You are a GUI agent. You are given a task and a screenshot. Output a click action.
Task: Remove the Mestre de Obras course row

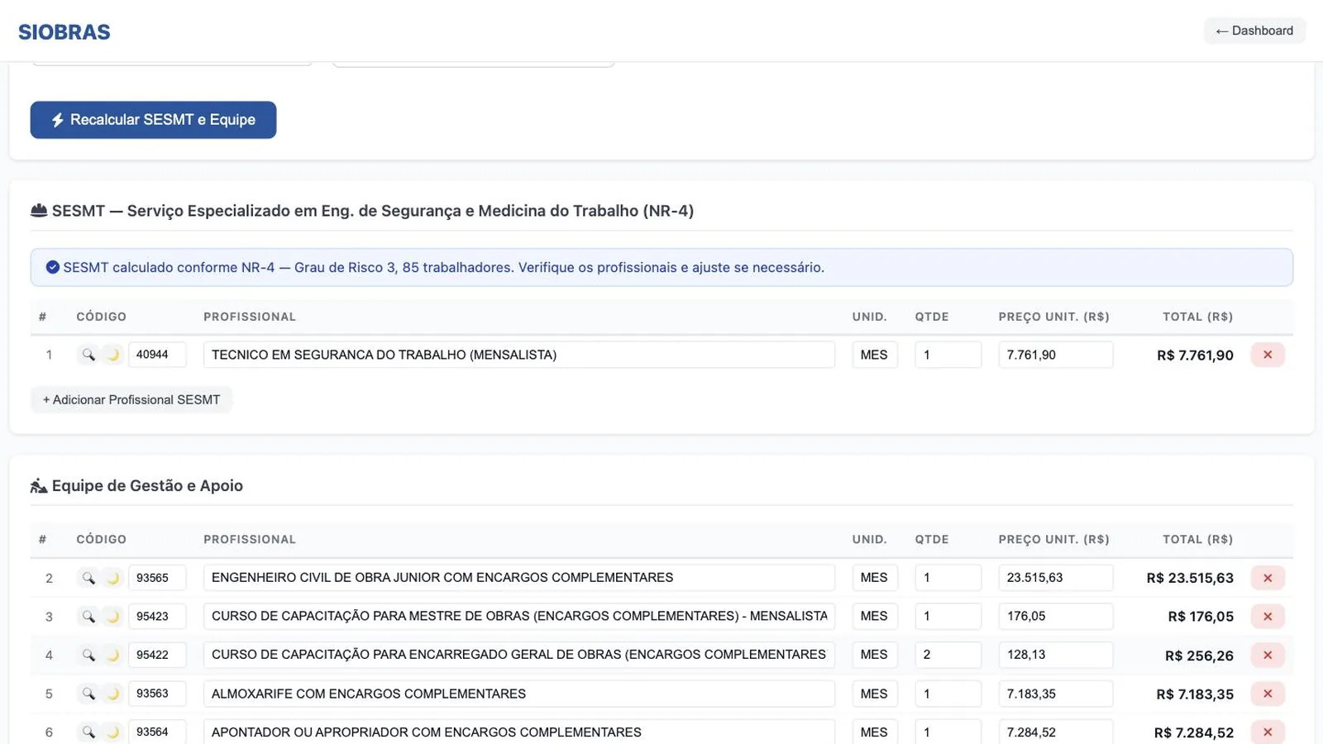tap(1268, 616)
